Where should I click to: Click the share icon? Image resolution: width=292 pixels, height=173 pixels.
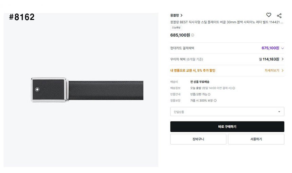point(279,16)
